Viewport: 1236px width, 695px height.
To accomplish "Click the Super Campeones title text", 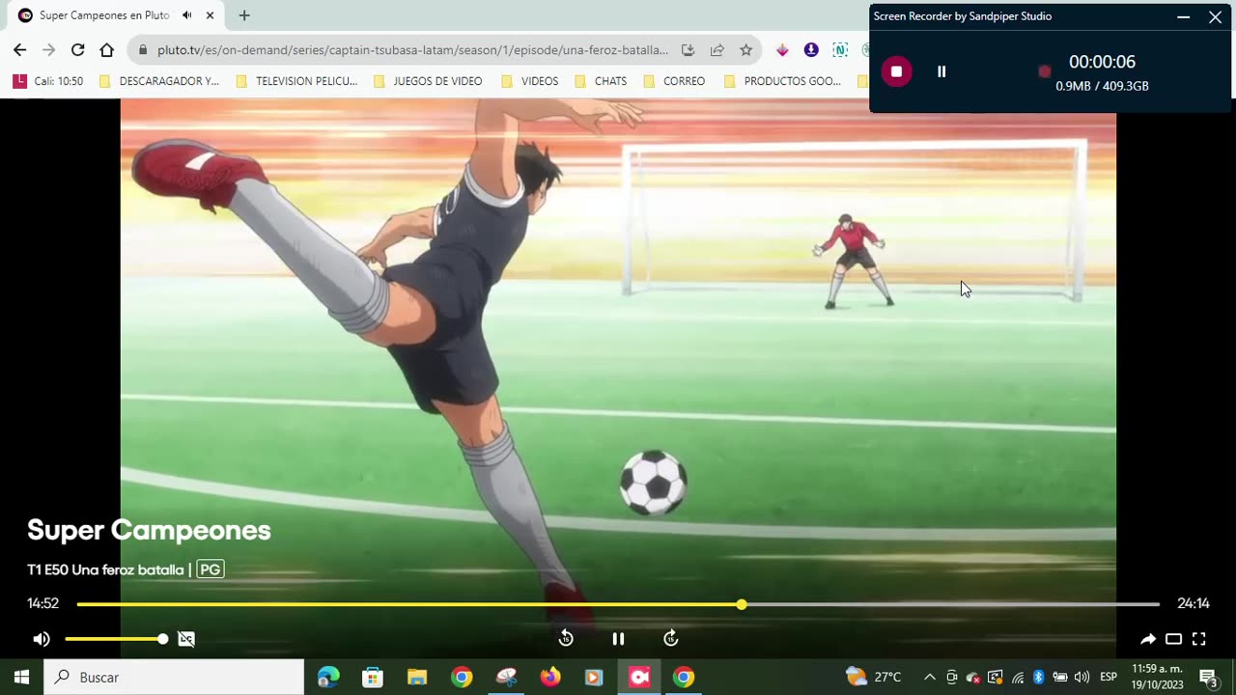I will (x=149, y=530).
